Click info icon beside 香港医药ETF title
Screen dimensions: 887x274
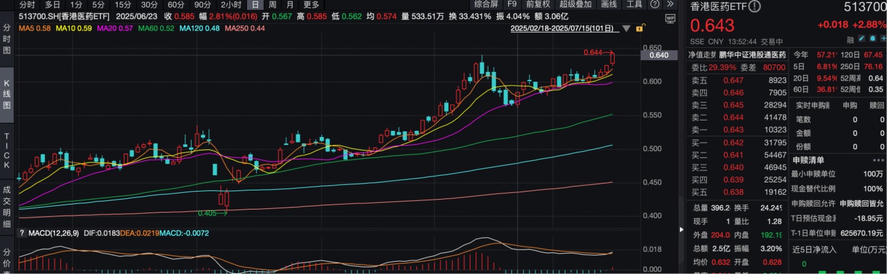point(755,7)
